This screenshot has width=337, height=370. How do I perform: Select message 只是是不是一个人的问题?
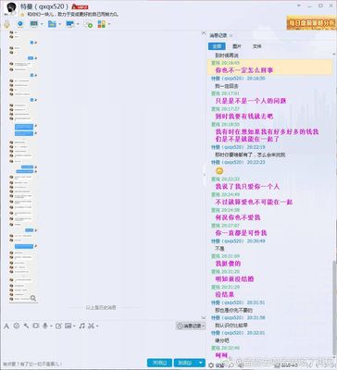[x=250, y=101]
